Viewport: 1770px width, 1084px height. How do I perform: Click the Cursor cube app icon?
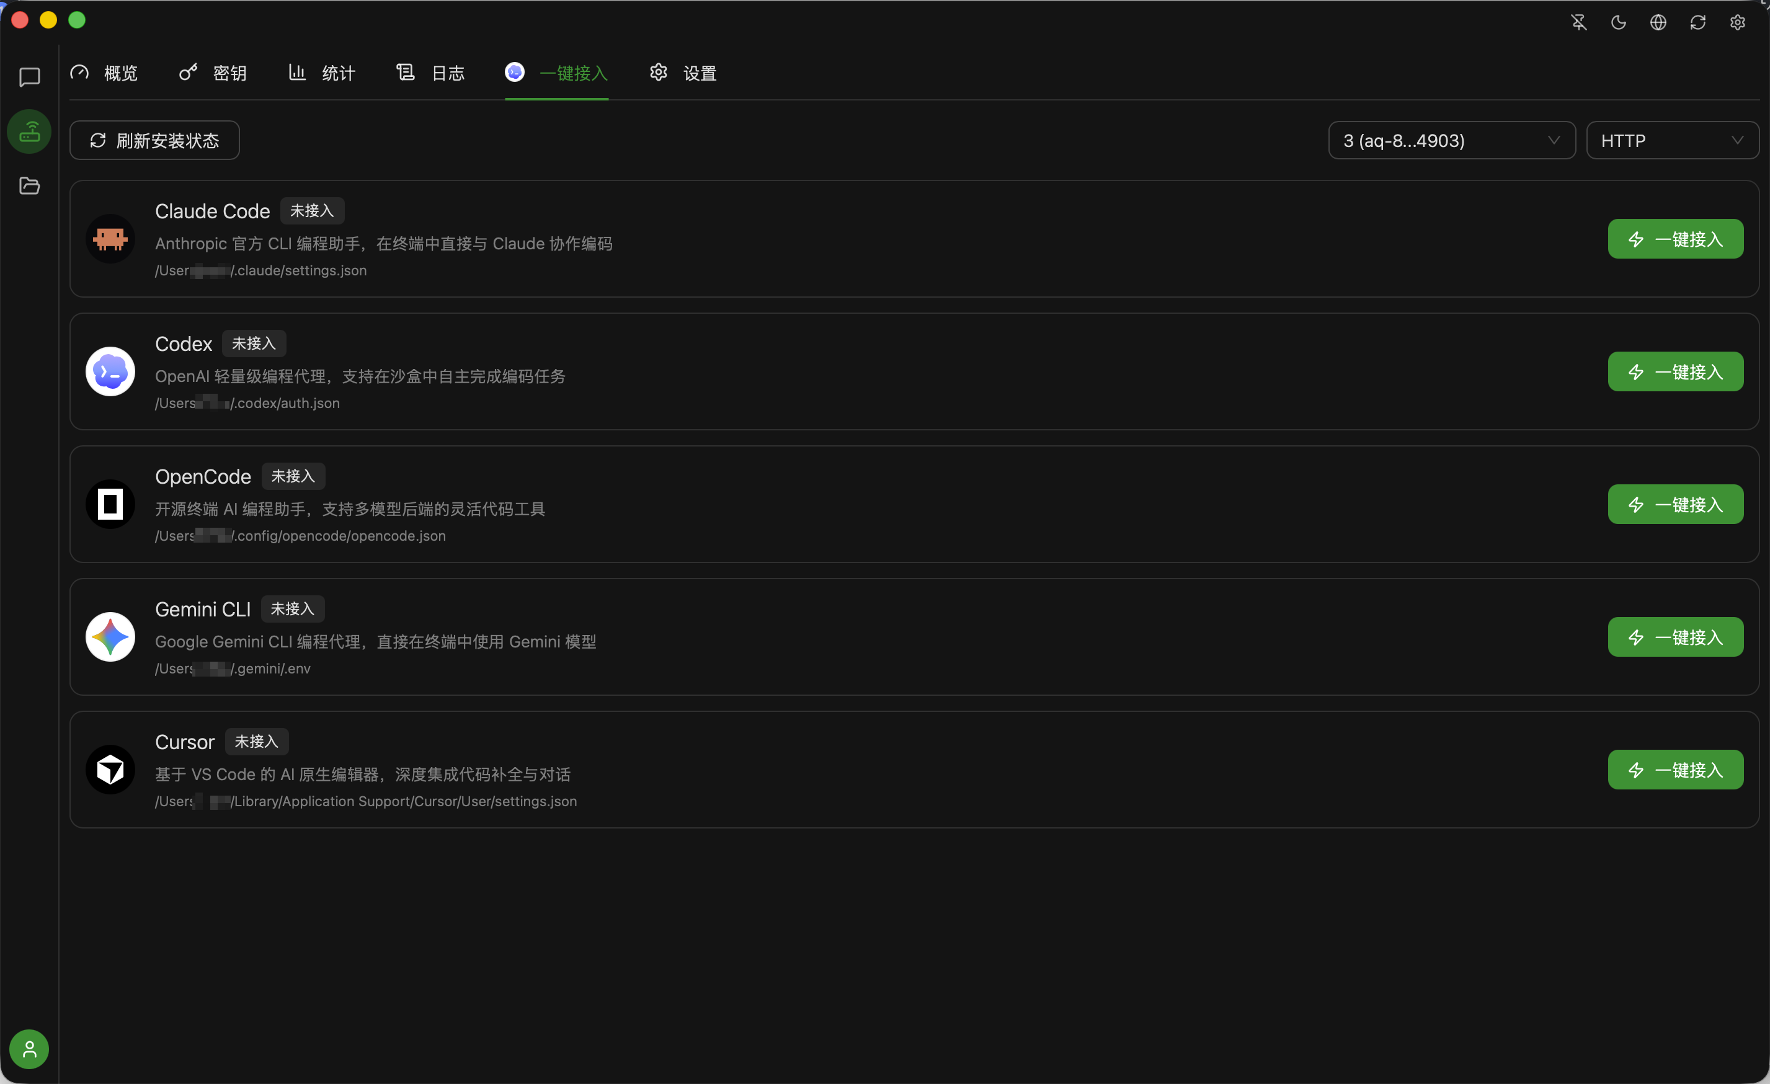point(109,768)
